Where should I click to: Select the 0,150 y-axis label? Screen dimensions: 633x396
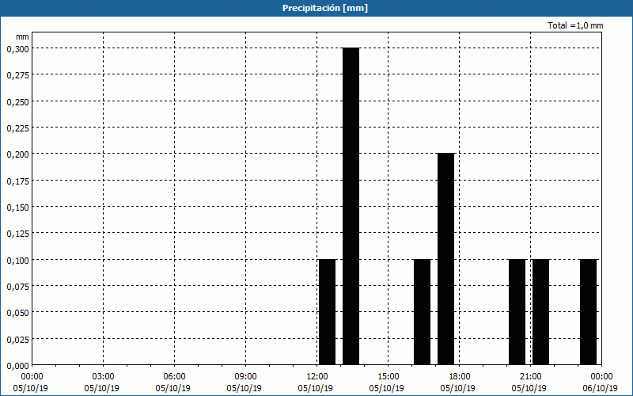(18, 208)
